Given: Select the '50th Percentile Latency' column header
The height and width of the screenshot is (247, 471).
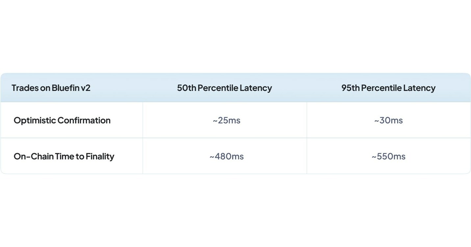Looking at the screenshot, I should pos(224,88).
